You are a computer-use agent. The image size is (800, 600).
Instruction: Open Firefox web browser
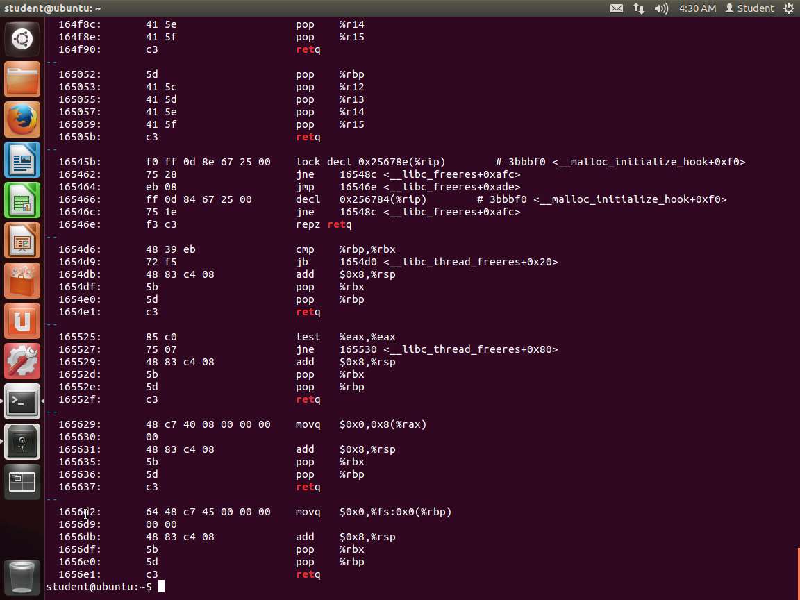coord(22,120)
